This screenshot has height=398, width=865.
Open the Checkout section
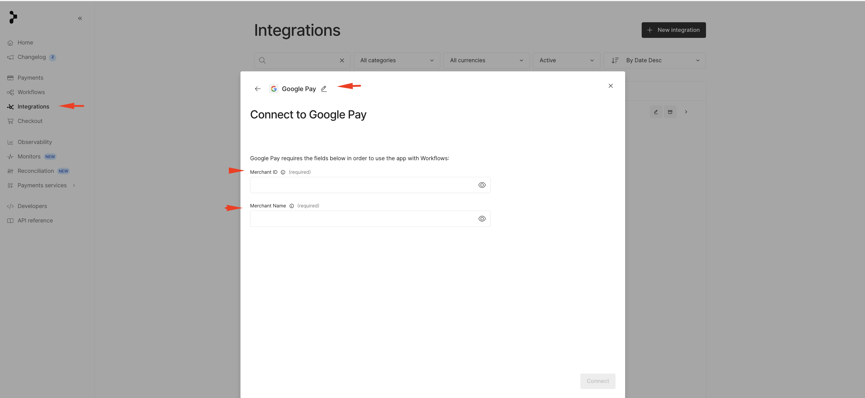point(30,121)
